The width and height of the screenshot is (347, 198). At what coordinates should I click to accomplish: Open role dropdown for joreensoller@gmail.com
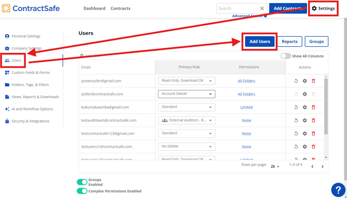187,81
